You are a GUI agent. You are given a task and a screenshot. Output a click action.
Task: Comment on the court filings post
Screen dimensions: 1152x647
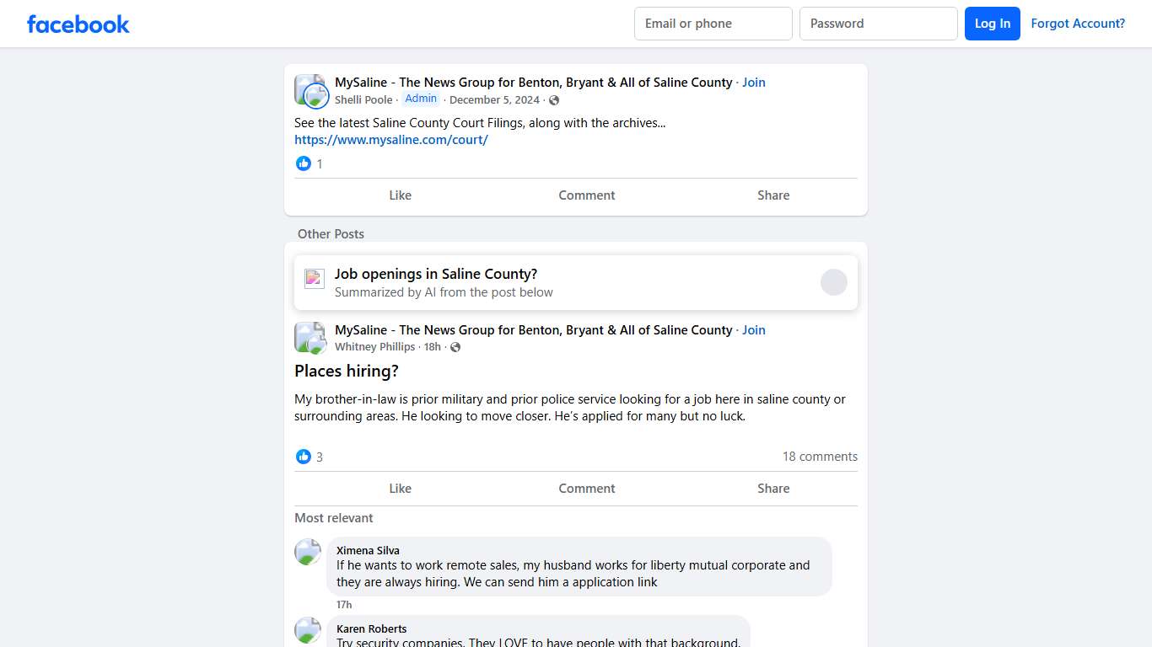tap(587, 195)
